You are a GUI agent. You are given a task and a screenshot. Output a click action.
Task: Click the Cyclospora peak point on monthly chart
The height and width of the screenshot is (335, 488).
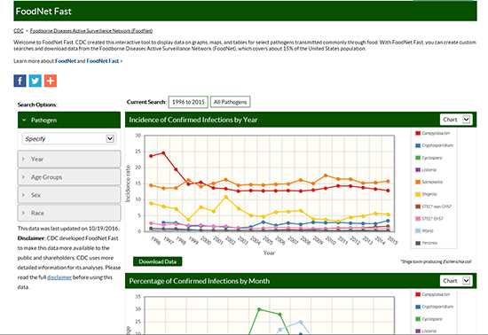[x=259, y=309]
